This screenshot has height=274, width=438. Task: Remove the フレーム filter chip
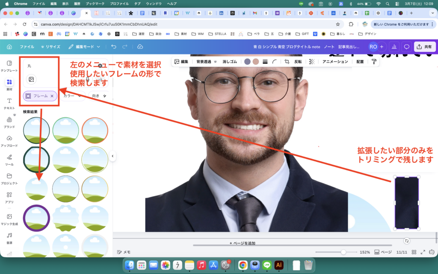tap(52, 96)
